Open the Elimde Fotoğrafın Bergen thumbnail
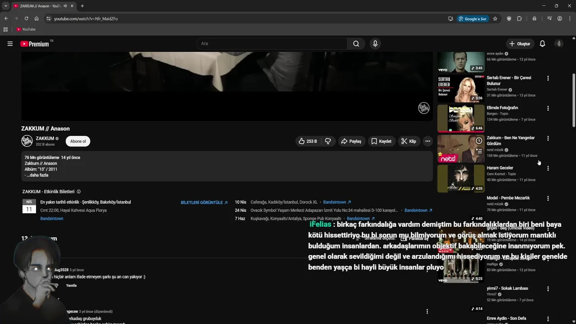 click(461, 118)
